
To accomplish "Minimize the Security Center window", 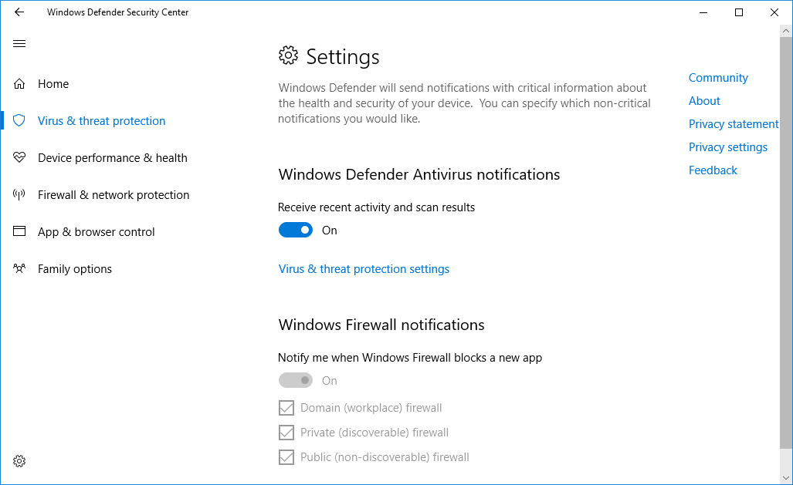I will [703, 12].
